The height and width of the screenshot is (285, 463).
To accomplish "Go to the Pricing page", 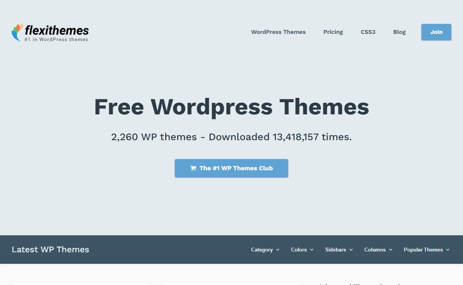I will [333, 32].
